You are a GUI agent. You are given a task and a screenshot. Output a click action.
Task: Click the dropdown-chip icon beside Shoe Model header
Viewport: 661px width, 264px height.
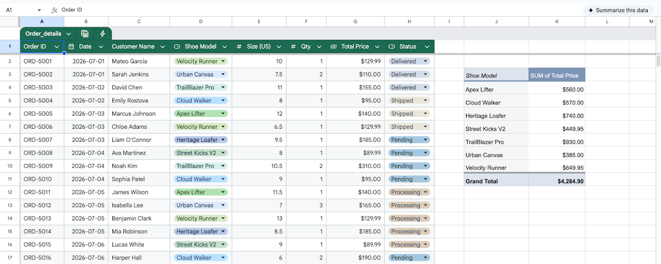[177, 47]
